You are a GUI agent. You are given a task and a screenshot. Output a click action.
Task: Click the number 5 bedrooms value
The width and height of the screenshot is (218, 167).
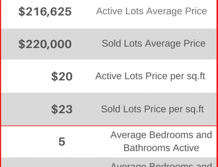(x=62, y=142)
